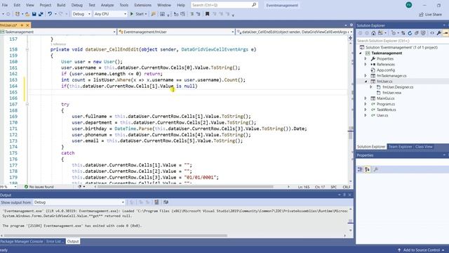This screenshot has height=253, width=449.
Task: Open the dataUser_CellEndEdit member dropdown
Action: point(295,32)
